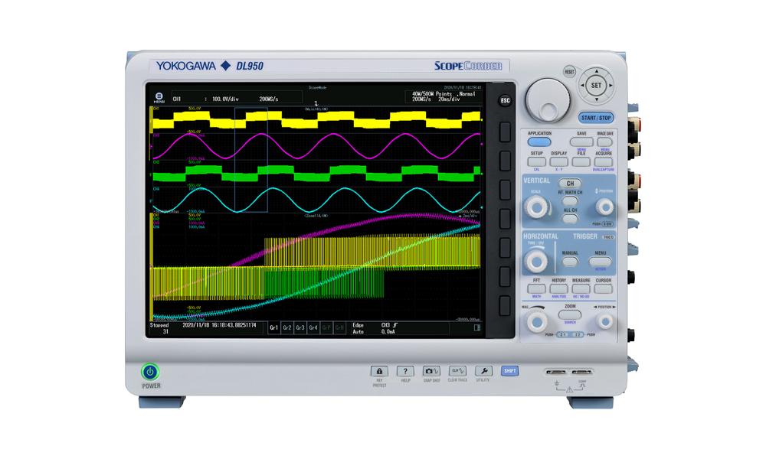The image size is (766, 459).
Task: Select the Gr2 group tab
Action: (287, 328)
